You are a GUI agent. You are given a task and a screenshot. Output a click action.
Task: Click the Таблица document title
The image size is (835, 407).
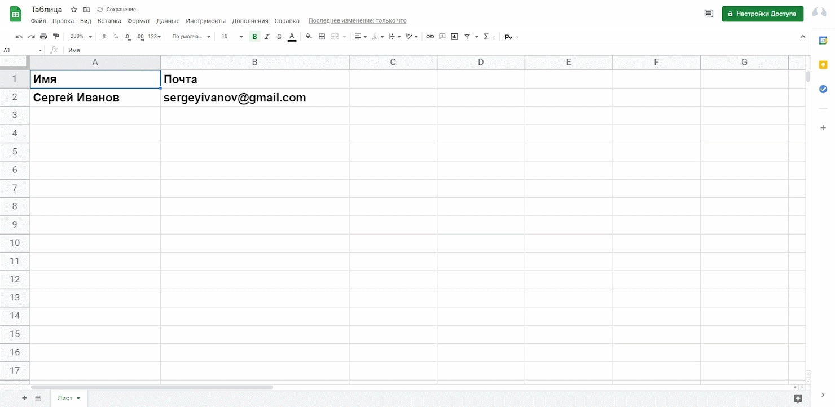pyautogui.click(x=47, y=10)
